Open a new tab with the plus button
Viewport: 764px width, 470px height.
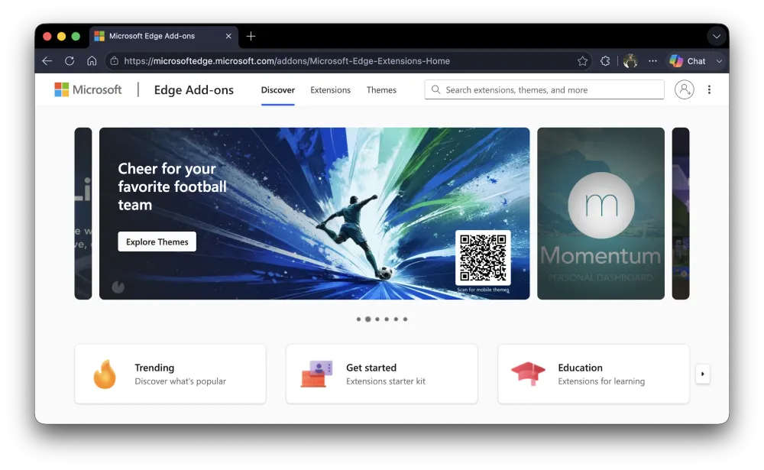pyautogui.click(x=251, y=36)
